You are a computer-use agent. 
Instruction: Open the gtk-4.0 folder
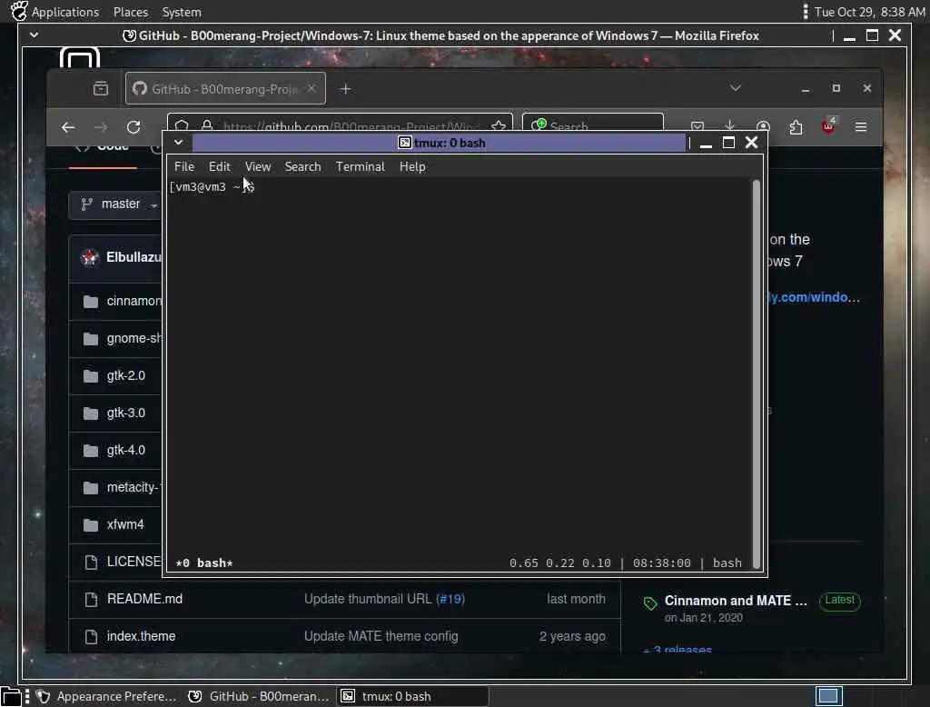click(125, 451)
